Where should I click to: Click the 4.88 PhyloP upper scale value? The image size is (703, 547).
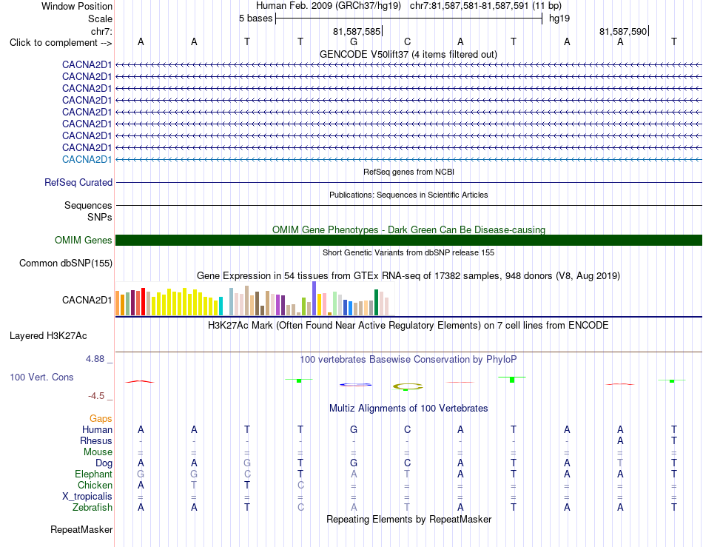tap(95, 359)
